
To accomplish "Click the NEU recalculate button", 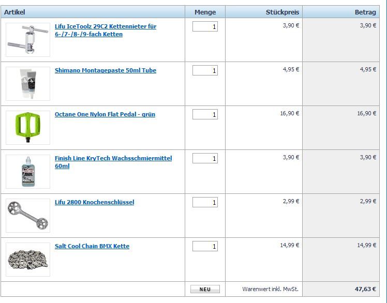I will [205, 290].
